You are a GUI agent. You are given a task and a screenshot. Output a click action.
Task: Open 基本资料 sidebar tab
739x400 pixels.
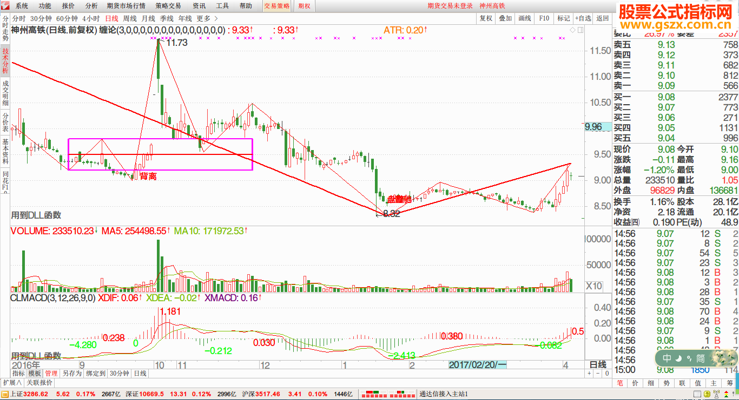(5, 152)
